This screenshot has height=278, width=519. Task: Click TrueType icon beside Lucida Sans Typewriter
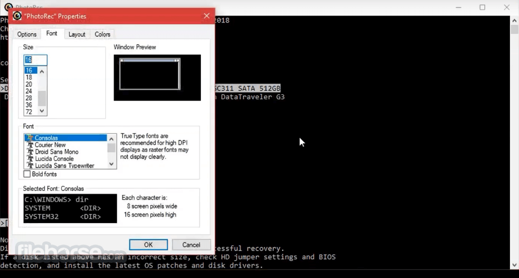(x=30, y=165)
